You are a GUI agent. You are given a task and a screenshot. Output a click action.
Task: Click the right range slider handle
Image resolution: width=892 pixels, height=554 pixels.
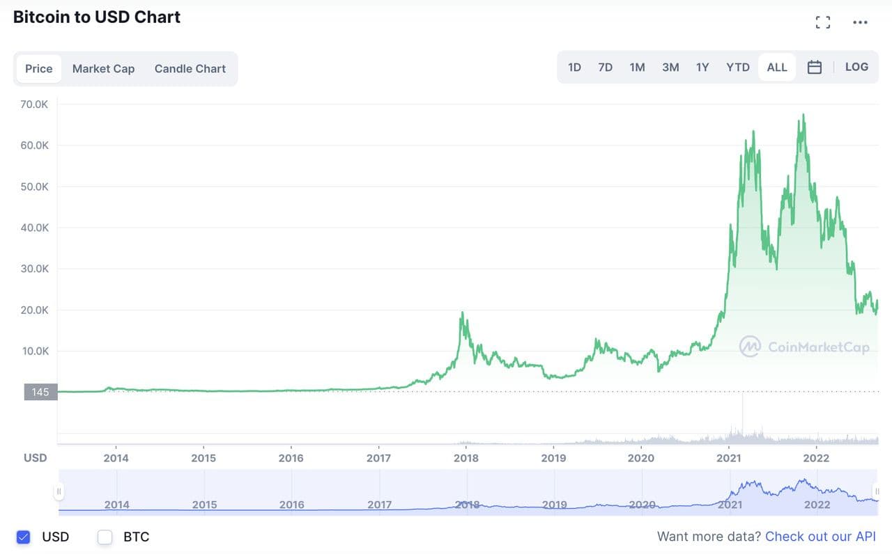coord(877,491)
